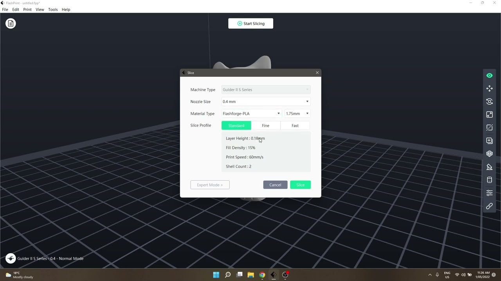The image size is (501, 281).
Task: Open the 1.75mm filament diameter dropdown
Action: coord(297,114)
